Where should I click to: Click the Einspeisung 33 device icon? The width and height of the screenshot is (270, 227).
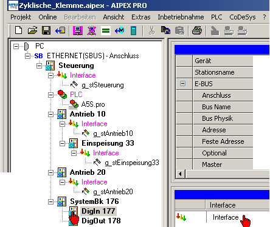pos(73,143)
